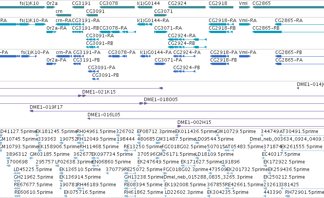This screenshot has width=324, height=198.
Task: Click the DME1-016L05 BAC label
Action: pos(104,115)
